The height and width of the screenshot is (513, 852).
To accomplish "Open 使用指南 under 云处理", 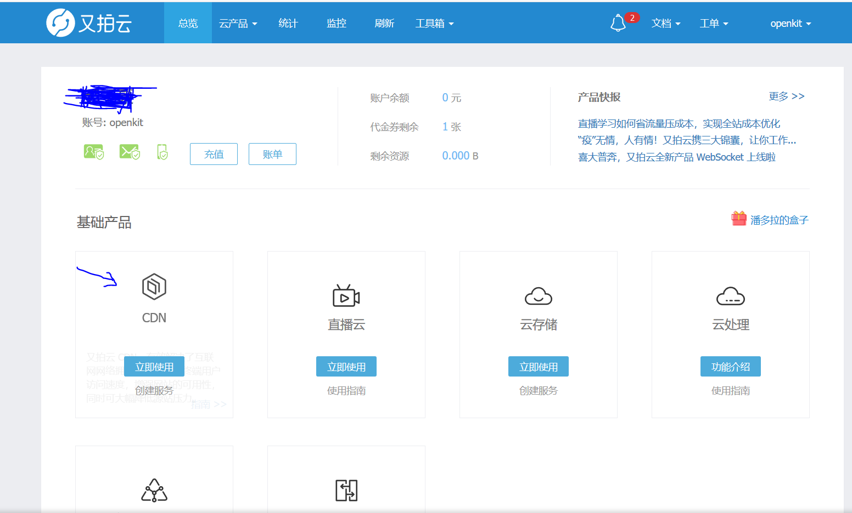I will [x=731, y=391].
